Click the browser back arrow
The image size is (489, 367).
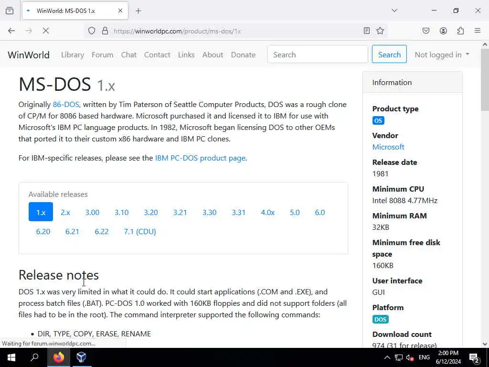[11, 31]
